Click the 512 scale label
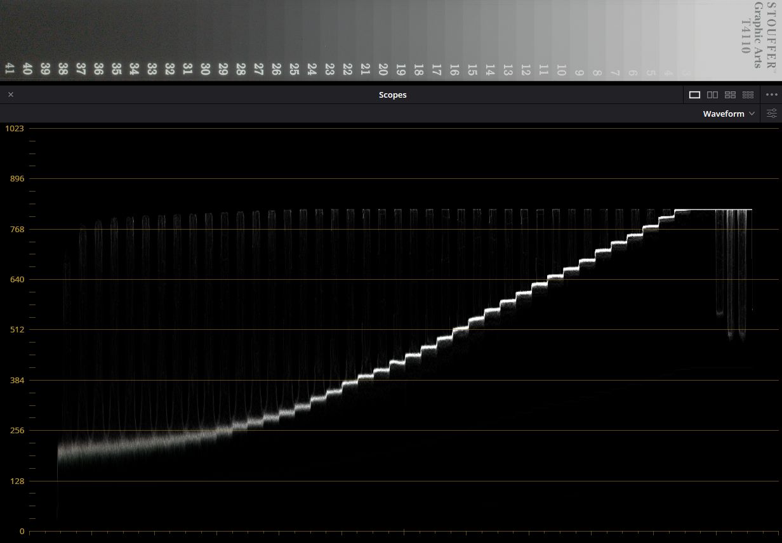This screenshot has width=782, height=543. pyautogui.click(x=17, y=330)
